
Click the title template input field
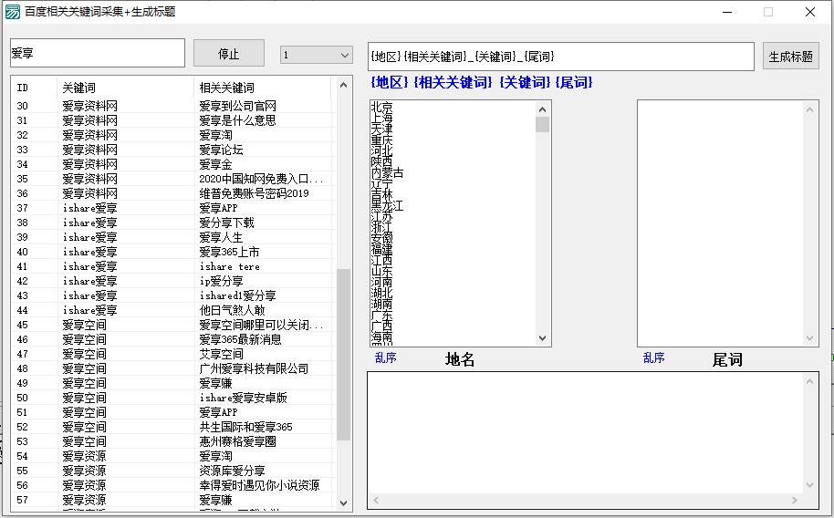(560, 57)
